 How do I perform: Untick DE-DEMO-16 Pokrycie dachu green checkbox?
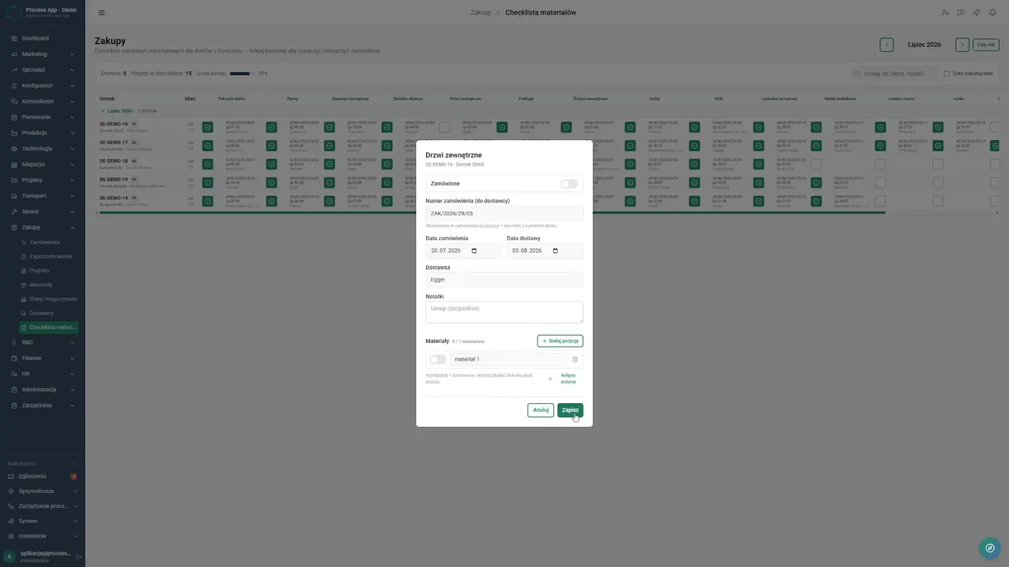pyautogui.click(x=207, y=127)
